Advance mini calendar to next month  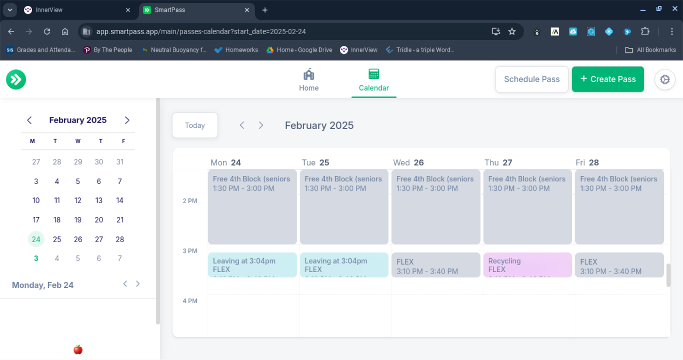pos(127,121)
